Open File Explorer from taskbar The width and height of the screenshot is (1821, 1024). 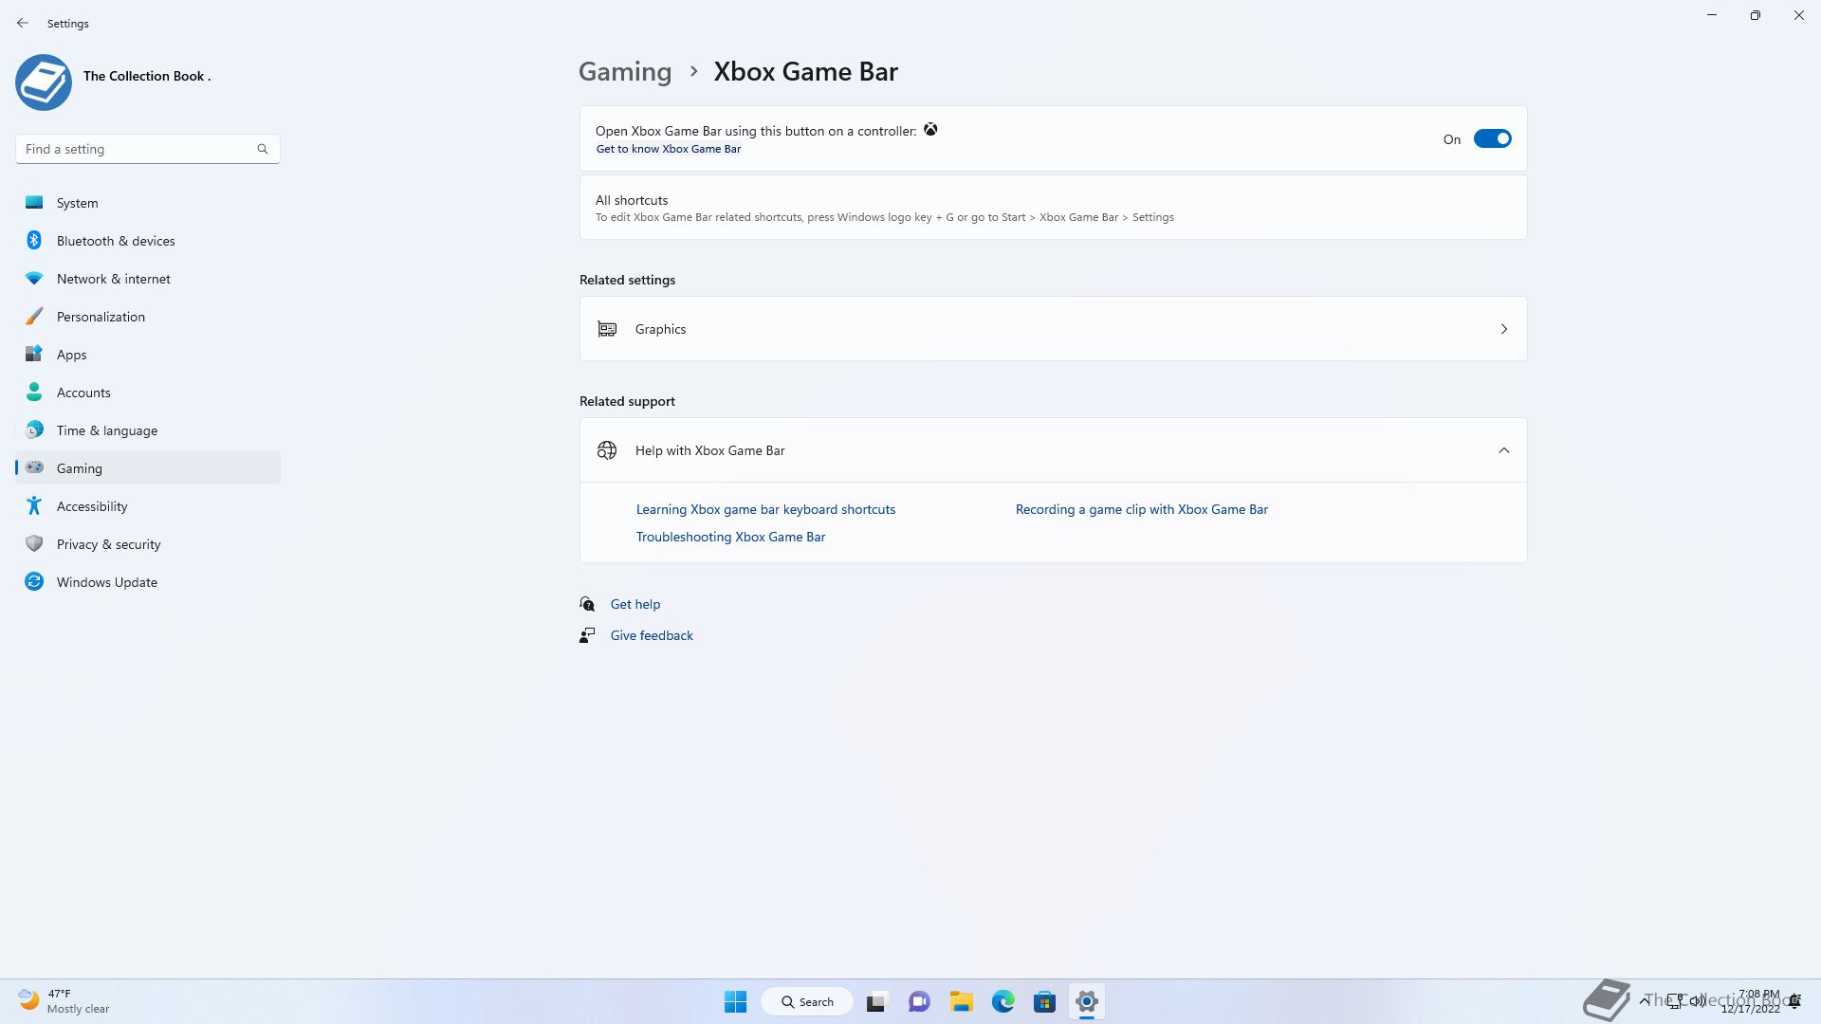[961, 1001]
